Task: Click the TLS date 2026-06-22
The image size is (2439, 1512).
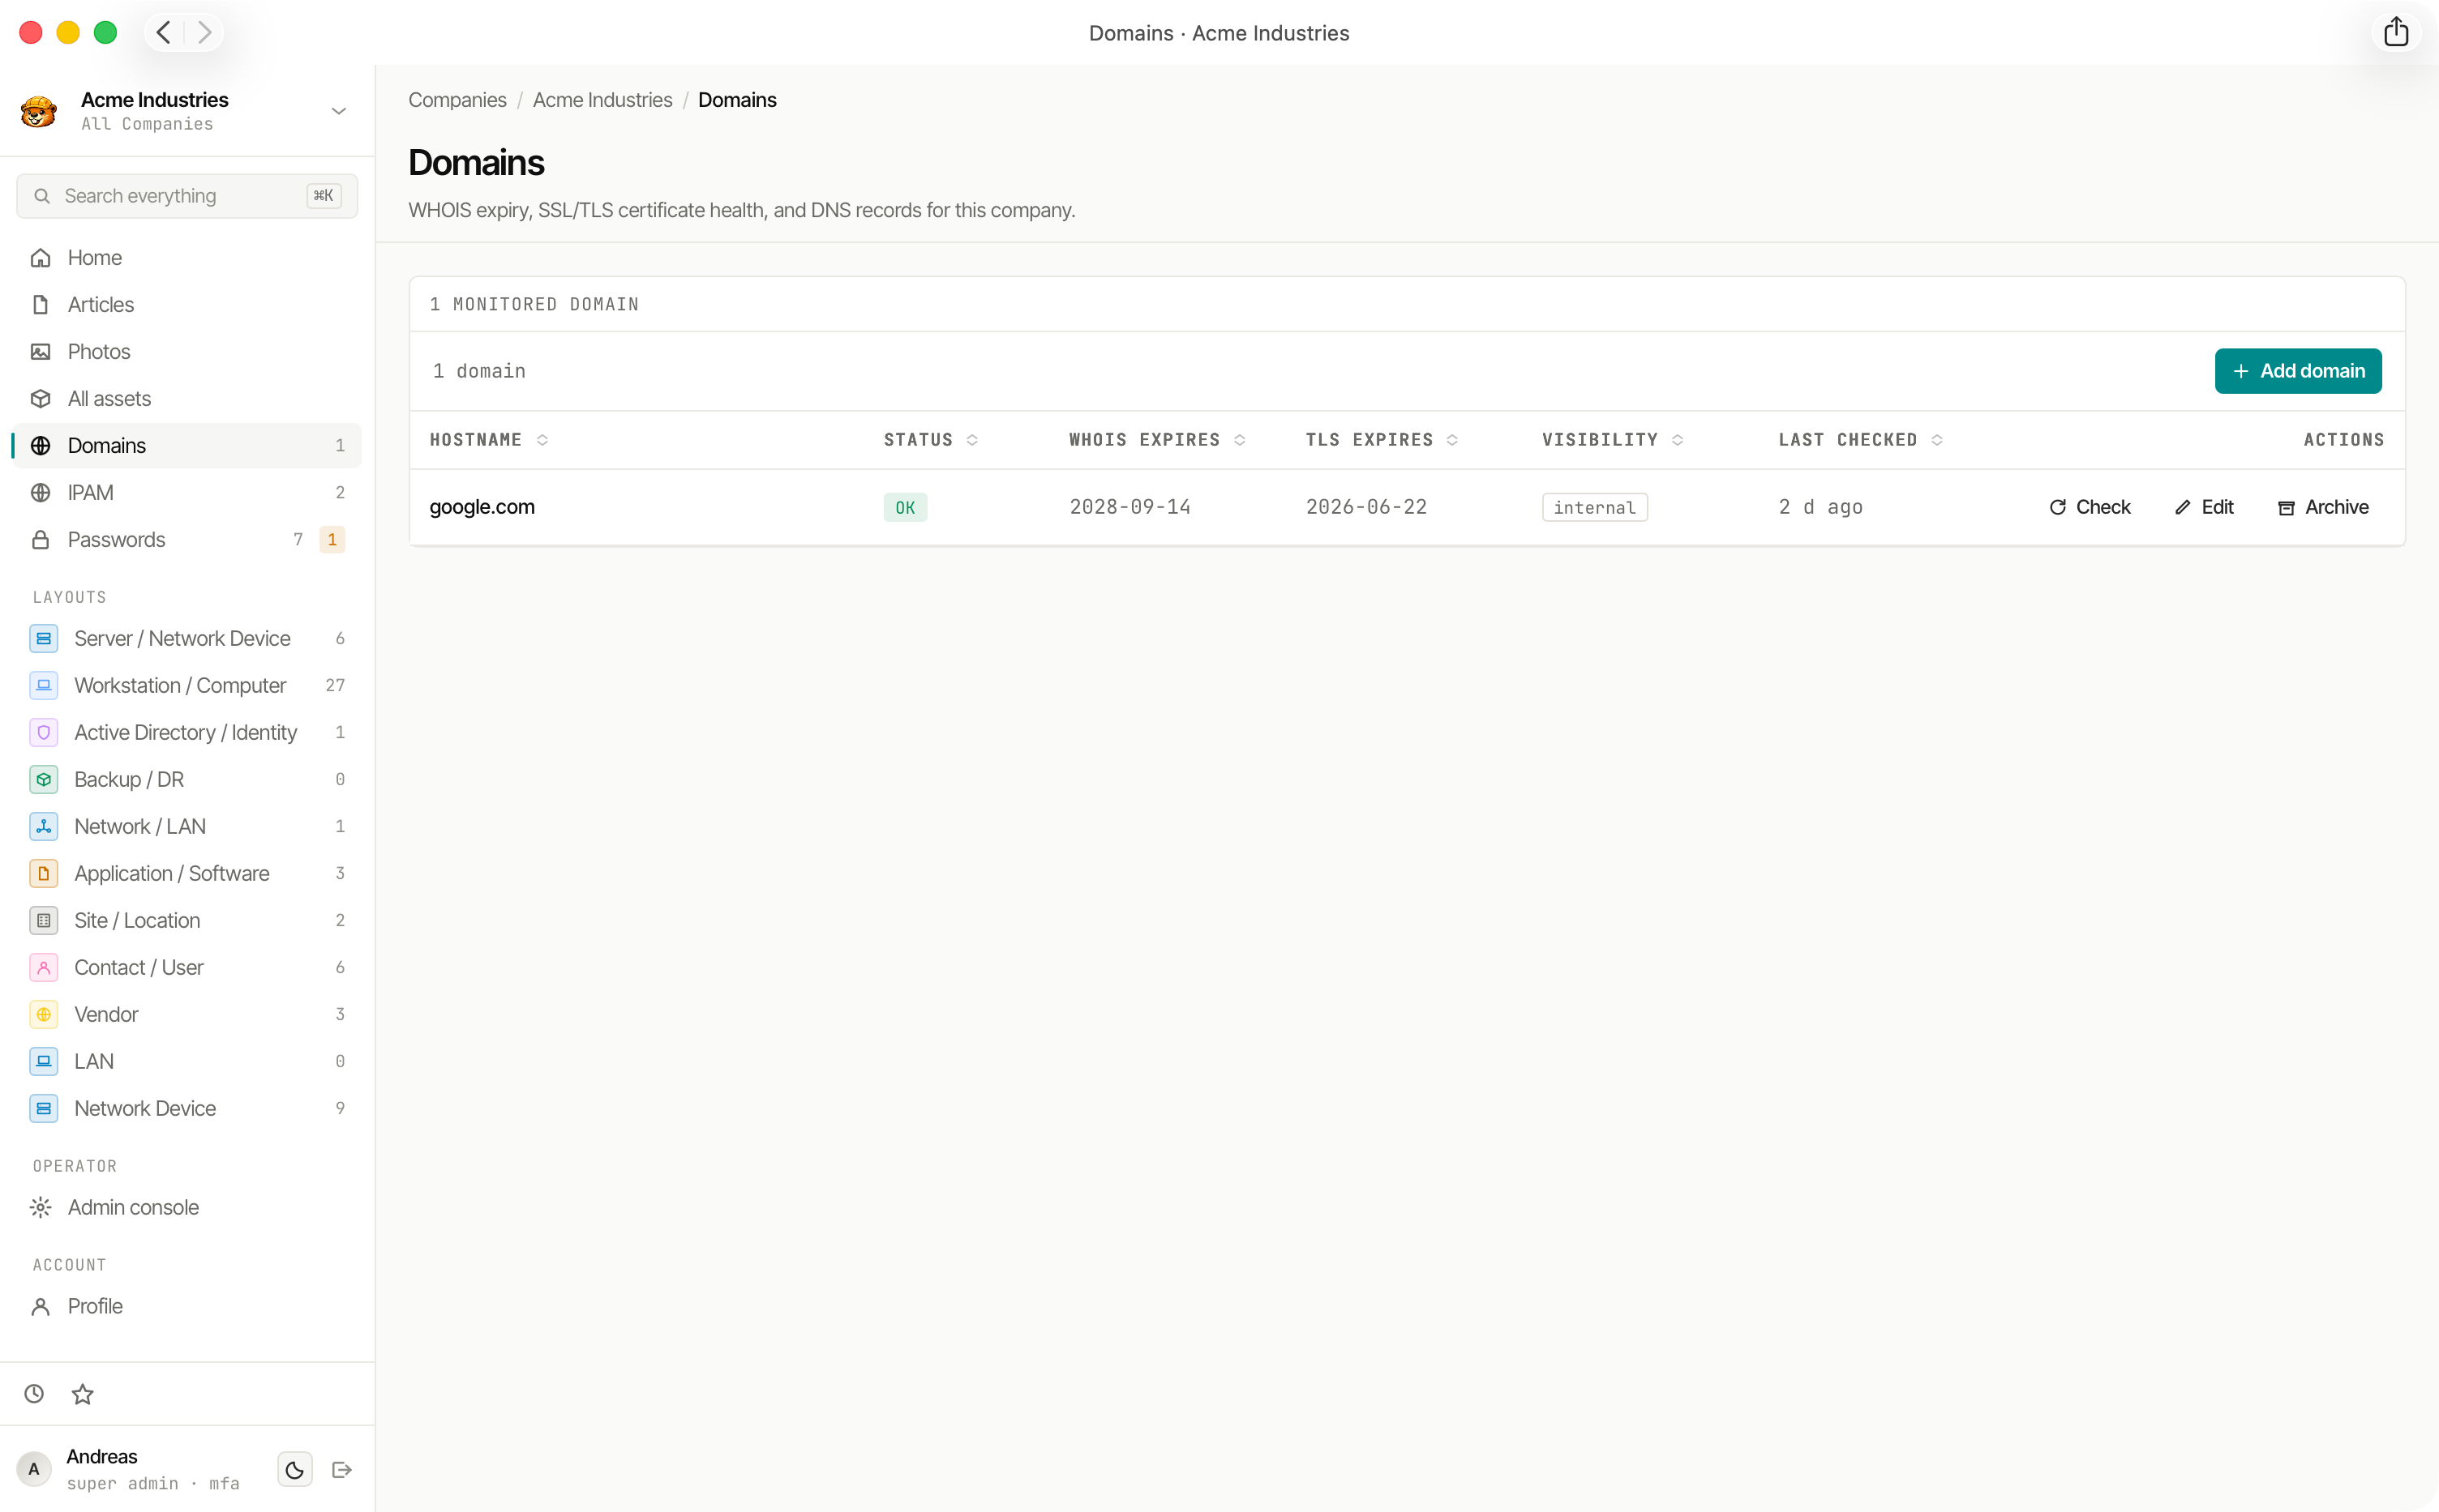Action: [x=1366, y=507]
